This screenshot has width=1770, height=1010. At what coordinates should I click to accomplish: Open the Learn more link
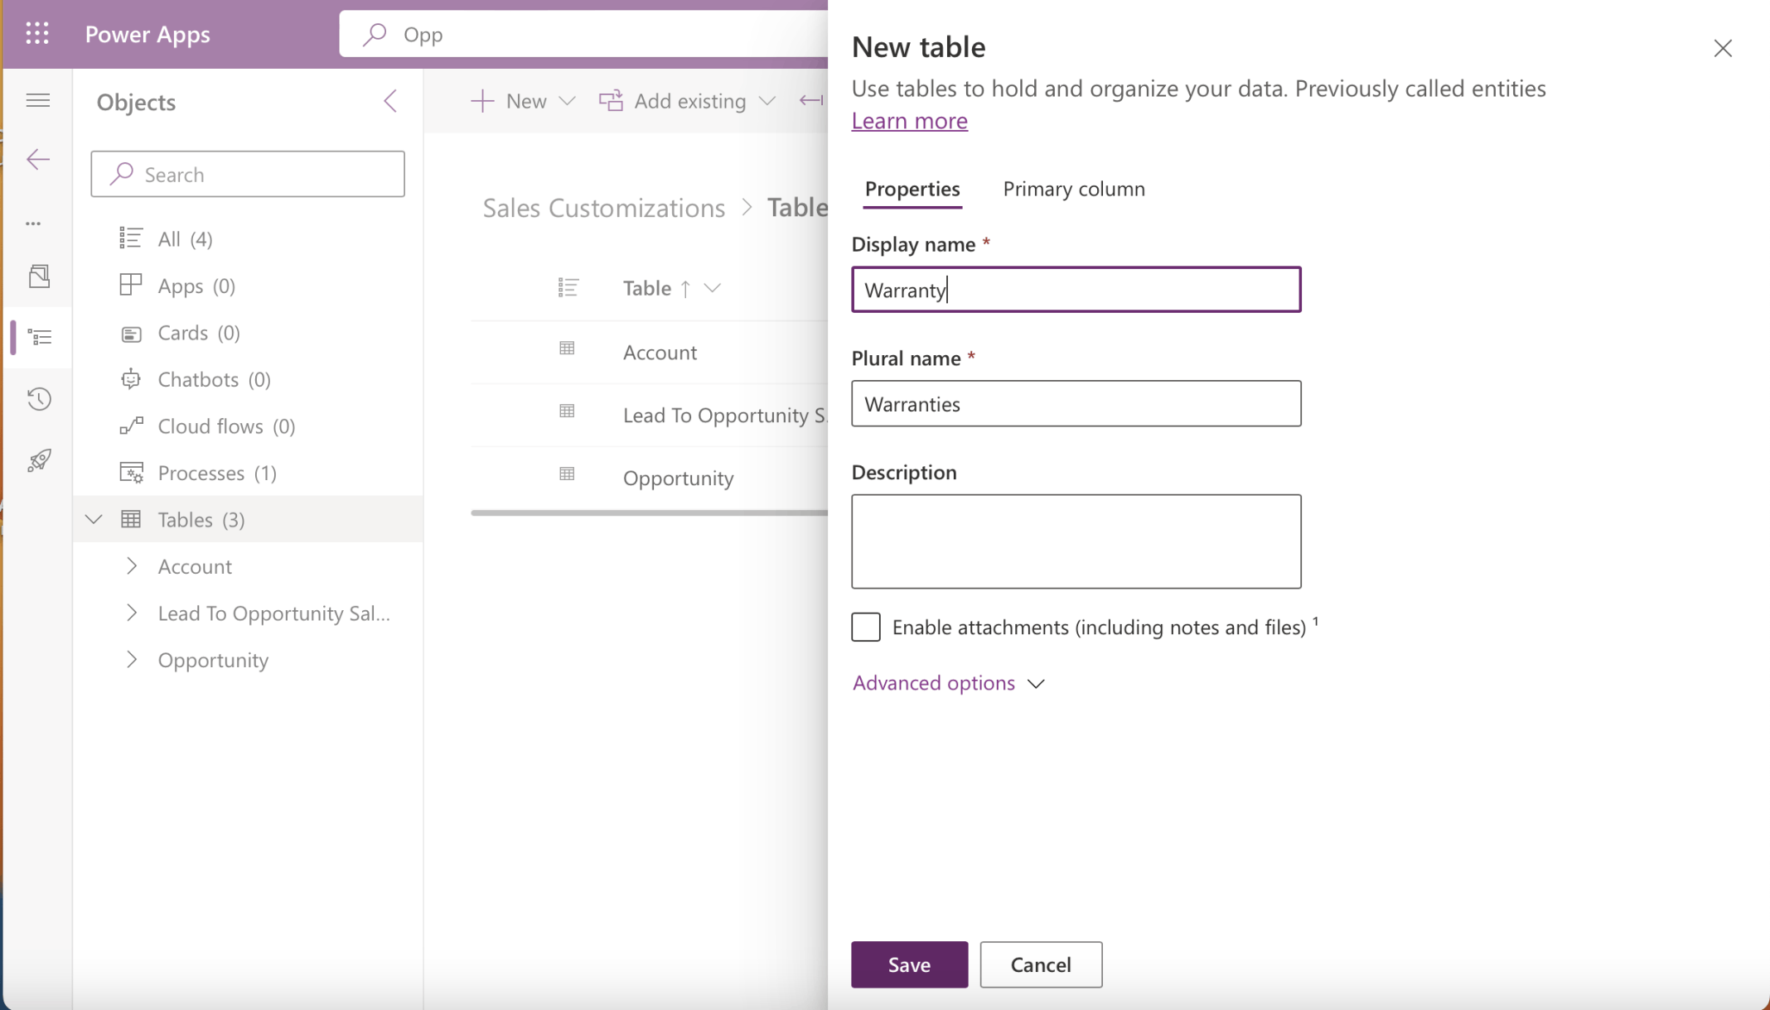point(909,121)
